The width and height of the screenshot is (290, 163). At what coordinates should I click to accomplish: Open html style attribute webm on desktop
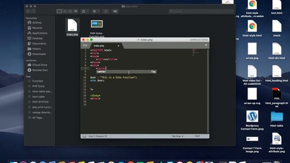(252, 9)
